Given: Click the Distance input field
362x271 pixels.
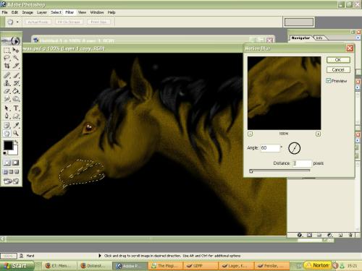Looking at the screenshot, I should [x=302, y=163].
